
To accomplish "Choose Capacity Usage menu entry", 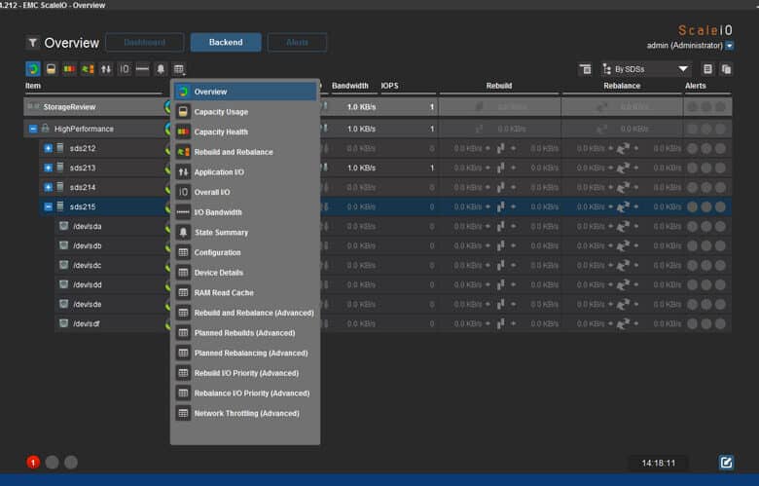I will click(245, 111).
